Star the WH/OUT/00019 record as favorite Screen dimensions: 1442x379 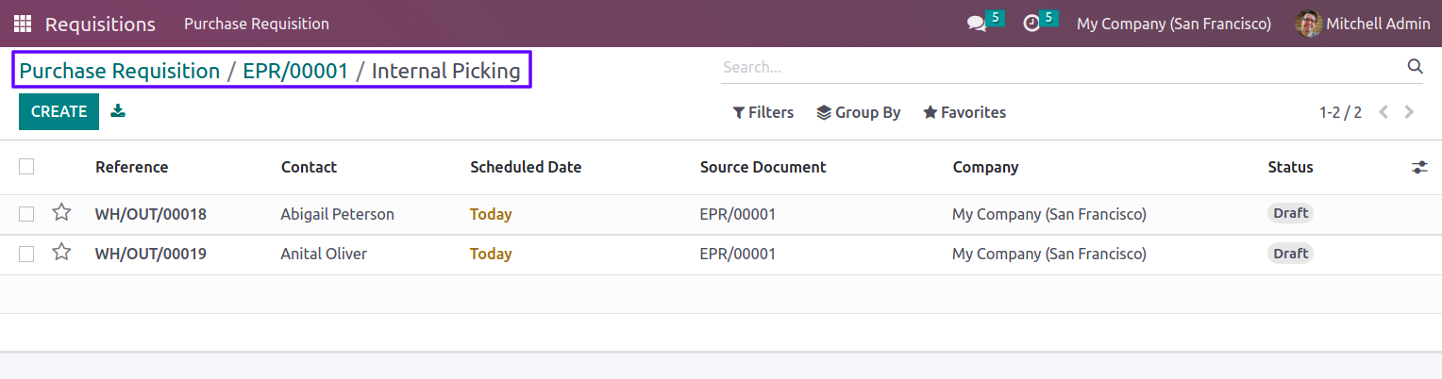coord(61,253)
